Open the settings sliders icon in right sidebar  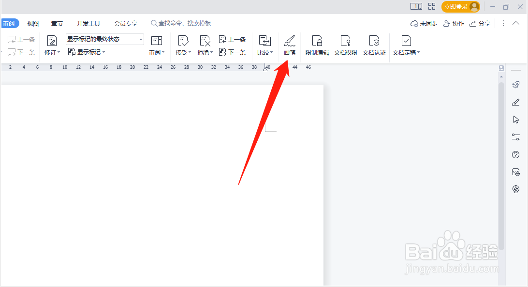[x=515, y=137]
